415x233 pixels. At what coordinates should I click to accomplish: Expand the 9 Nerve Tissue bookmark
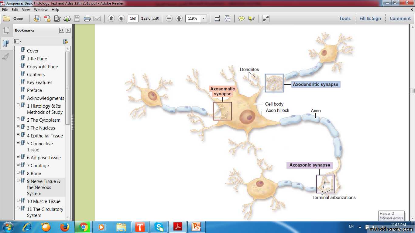(18, 180)
